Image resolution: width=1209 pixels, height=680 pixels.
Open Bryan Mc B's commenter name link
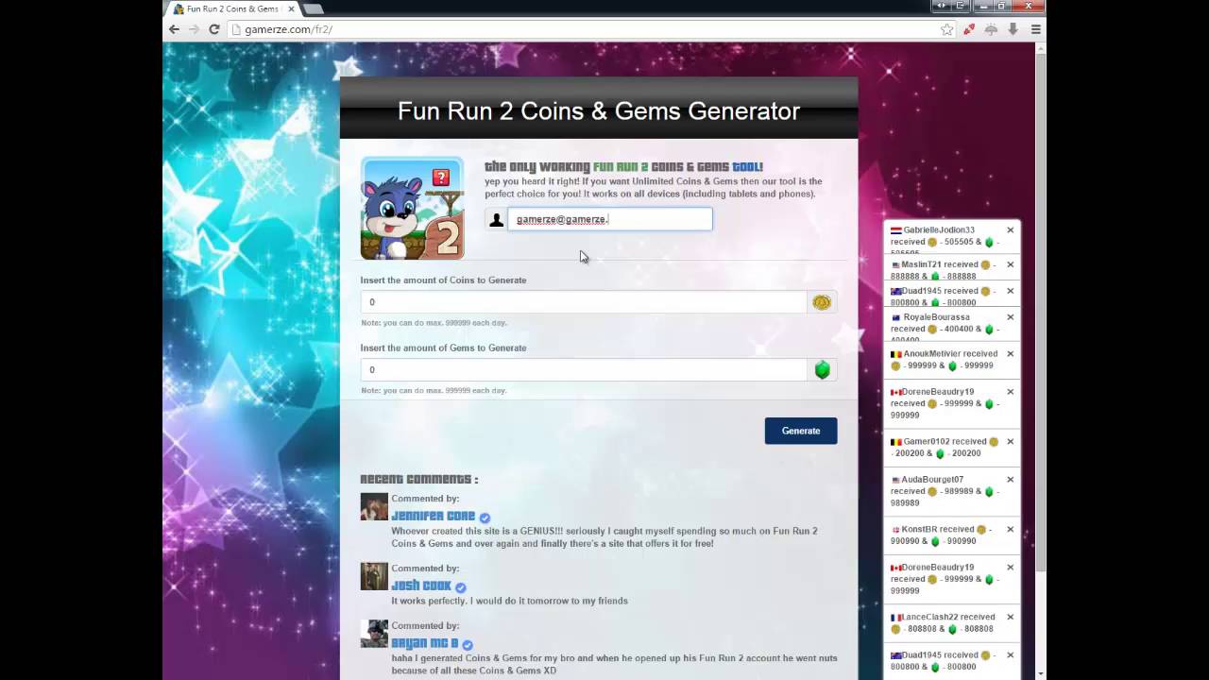(x=425, y=643)
